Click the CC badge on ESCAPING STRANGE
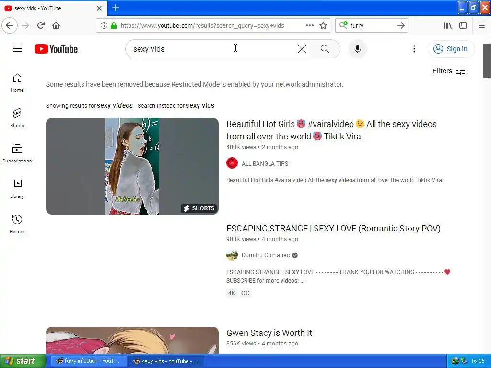491x368 pixels. [x=245, y=293]
